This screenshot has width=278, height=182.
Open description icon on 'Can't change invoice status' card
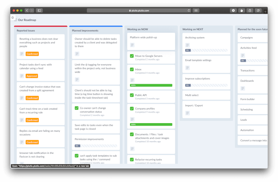(x=22, y=98)
